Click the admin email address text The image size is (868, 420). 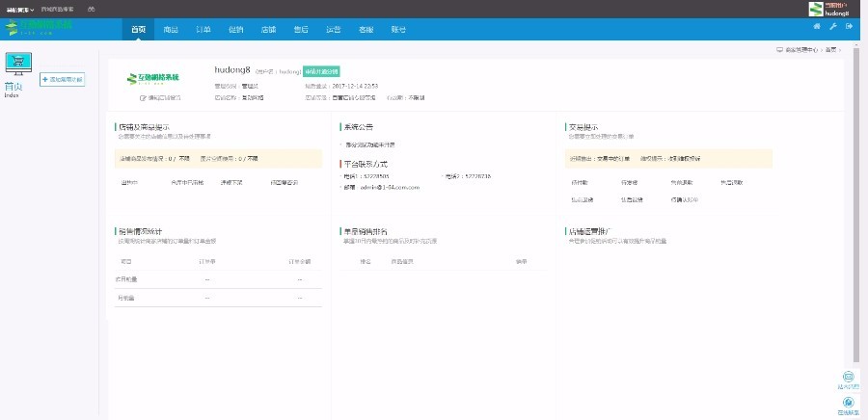point(390,187)
